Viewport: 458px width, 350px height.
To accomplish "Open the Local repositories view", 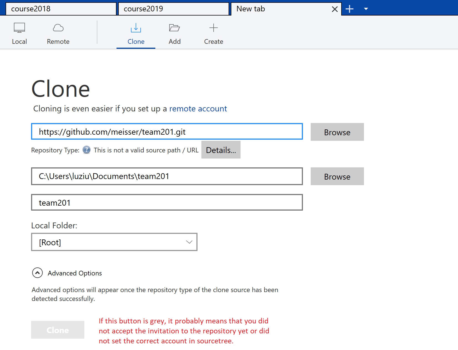I will point(19,33).
